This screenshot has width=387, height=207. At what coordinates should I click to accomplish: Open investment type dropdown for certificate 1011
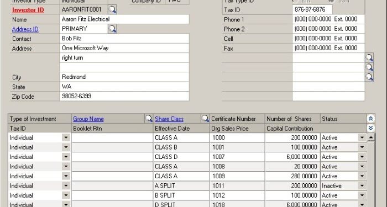pyautogui.click(x=66, y=185)
